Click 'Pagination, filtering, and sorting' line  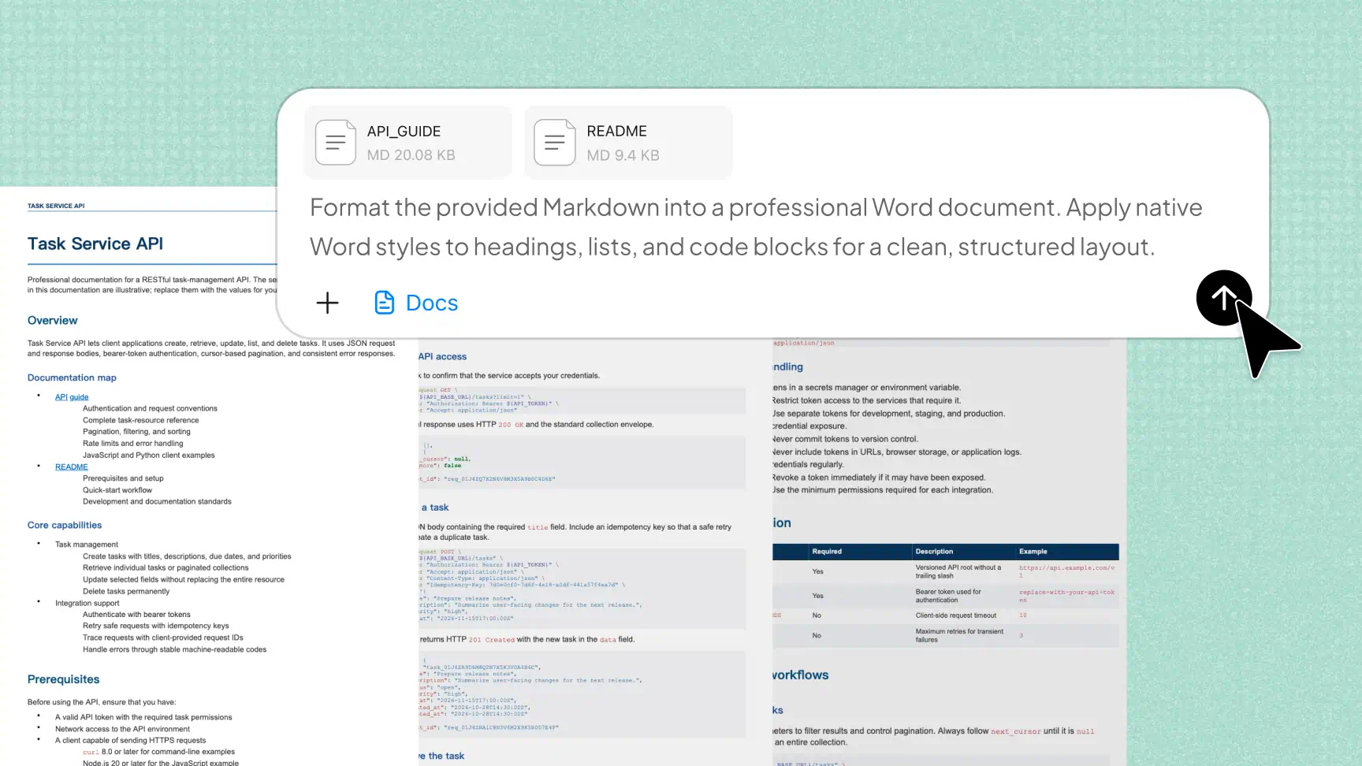click(x=137, y=432)
